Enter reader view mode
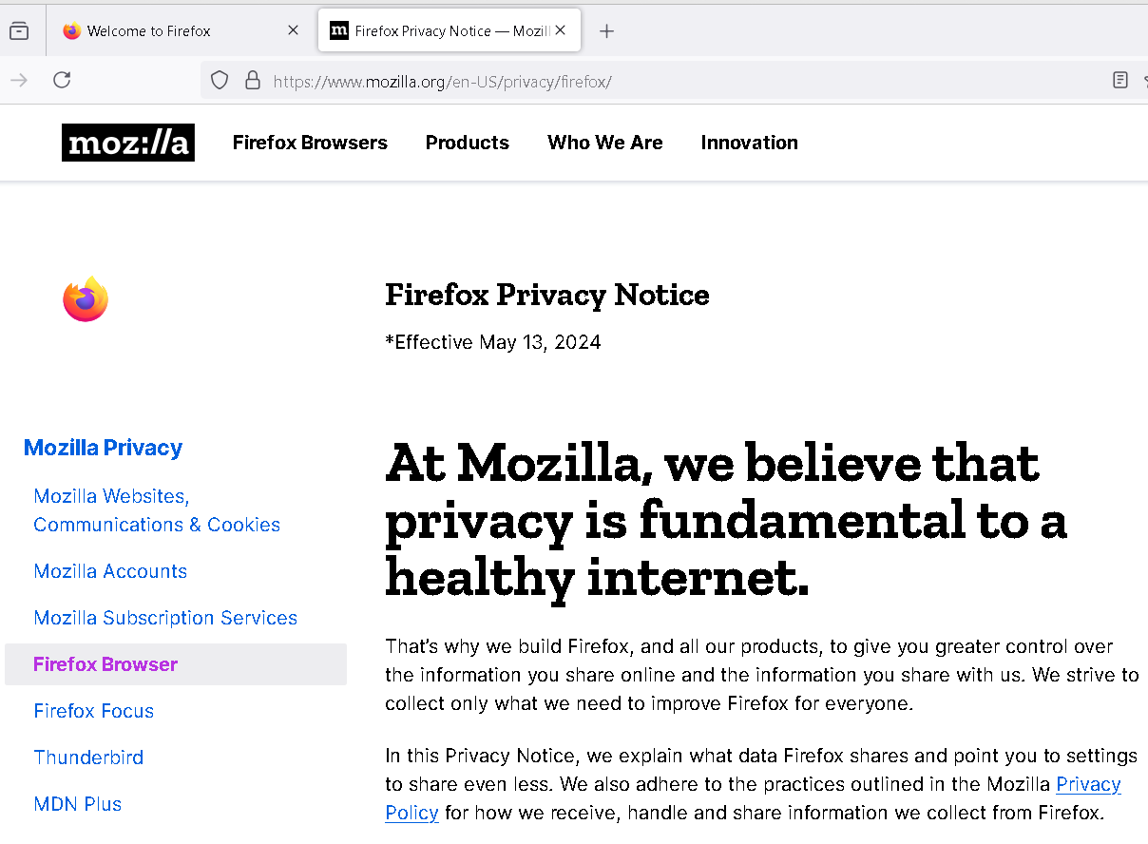Viewport: 1148px width, 844px height. (x=1121, y=80)
